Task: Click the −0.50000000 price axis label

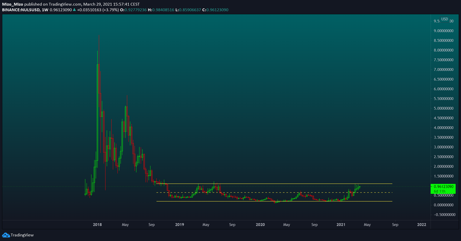Action: coord(444,215)
